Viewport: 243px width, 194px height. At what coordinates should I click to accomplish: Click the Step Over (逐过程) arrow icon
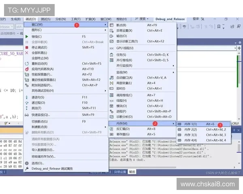27,103
